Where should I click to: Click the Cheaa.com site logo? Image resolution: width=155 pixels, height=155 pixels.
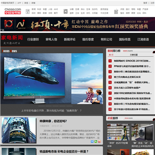coord(13,11)
